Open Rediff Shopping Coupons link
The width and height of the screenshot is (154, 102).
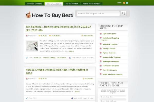pos(112,74)
